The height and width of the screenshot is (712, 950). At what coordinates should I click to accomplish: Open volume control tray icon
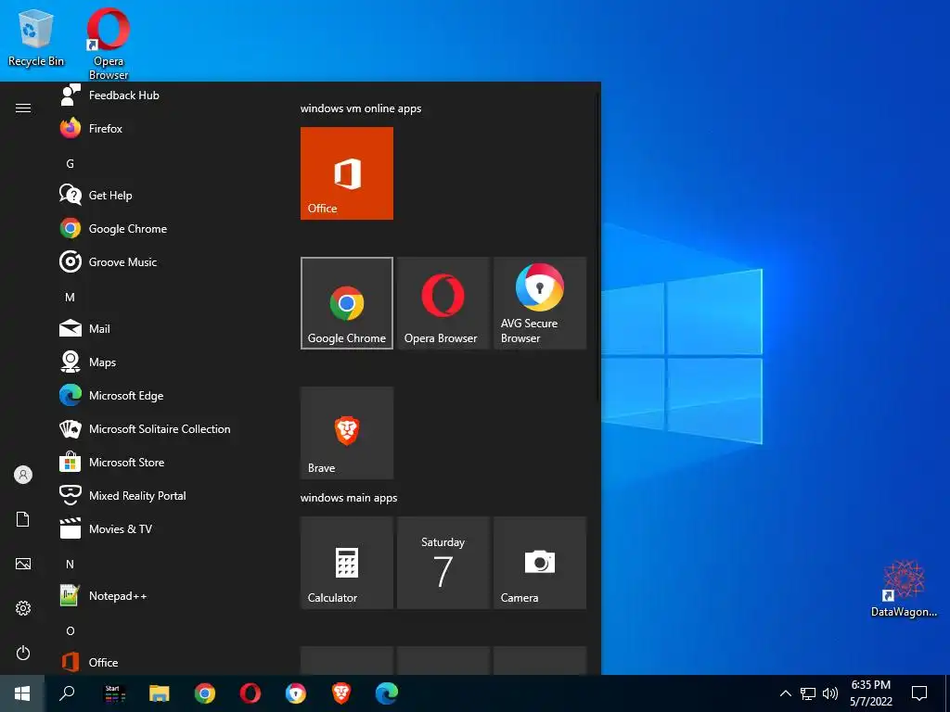point(830,693)
